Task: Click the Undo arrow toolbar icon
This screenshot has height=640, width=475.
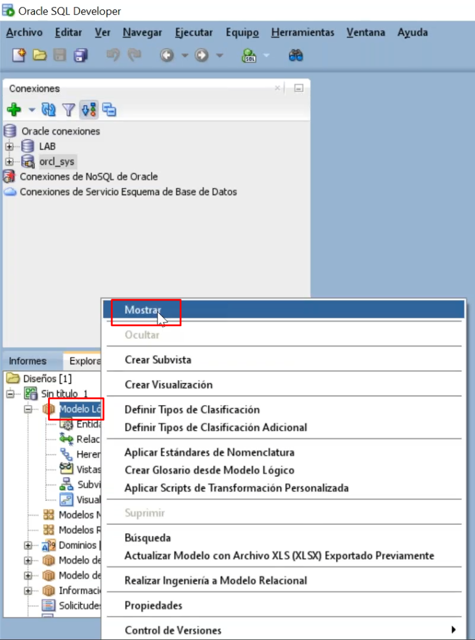Action: (x=113, y=55)
